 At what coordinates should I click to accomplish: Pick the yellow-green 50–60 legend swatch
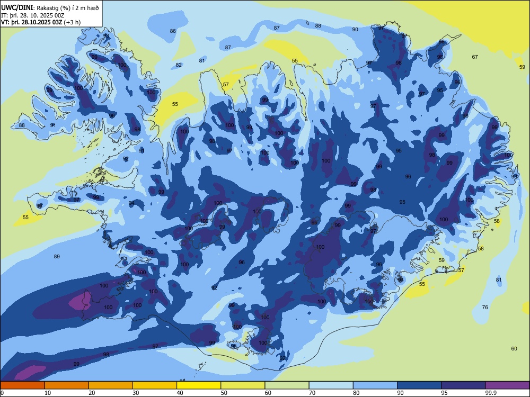click(243, 385)
